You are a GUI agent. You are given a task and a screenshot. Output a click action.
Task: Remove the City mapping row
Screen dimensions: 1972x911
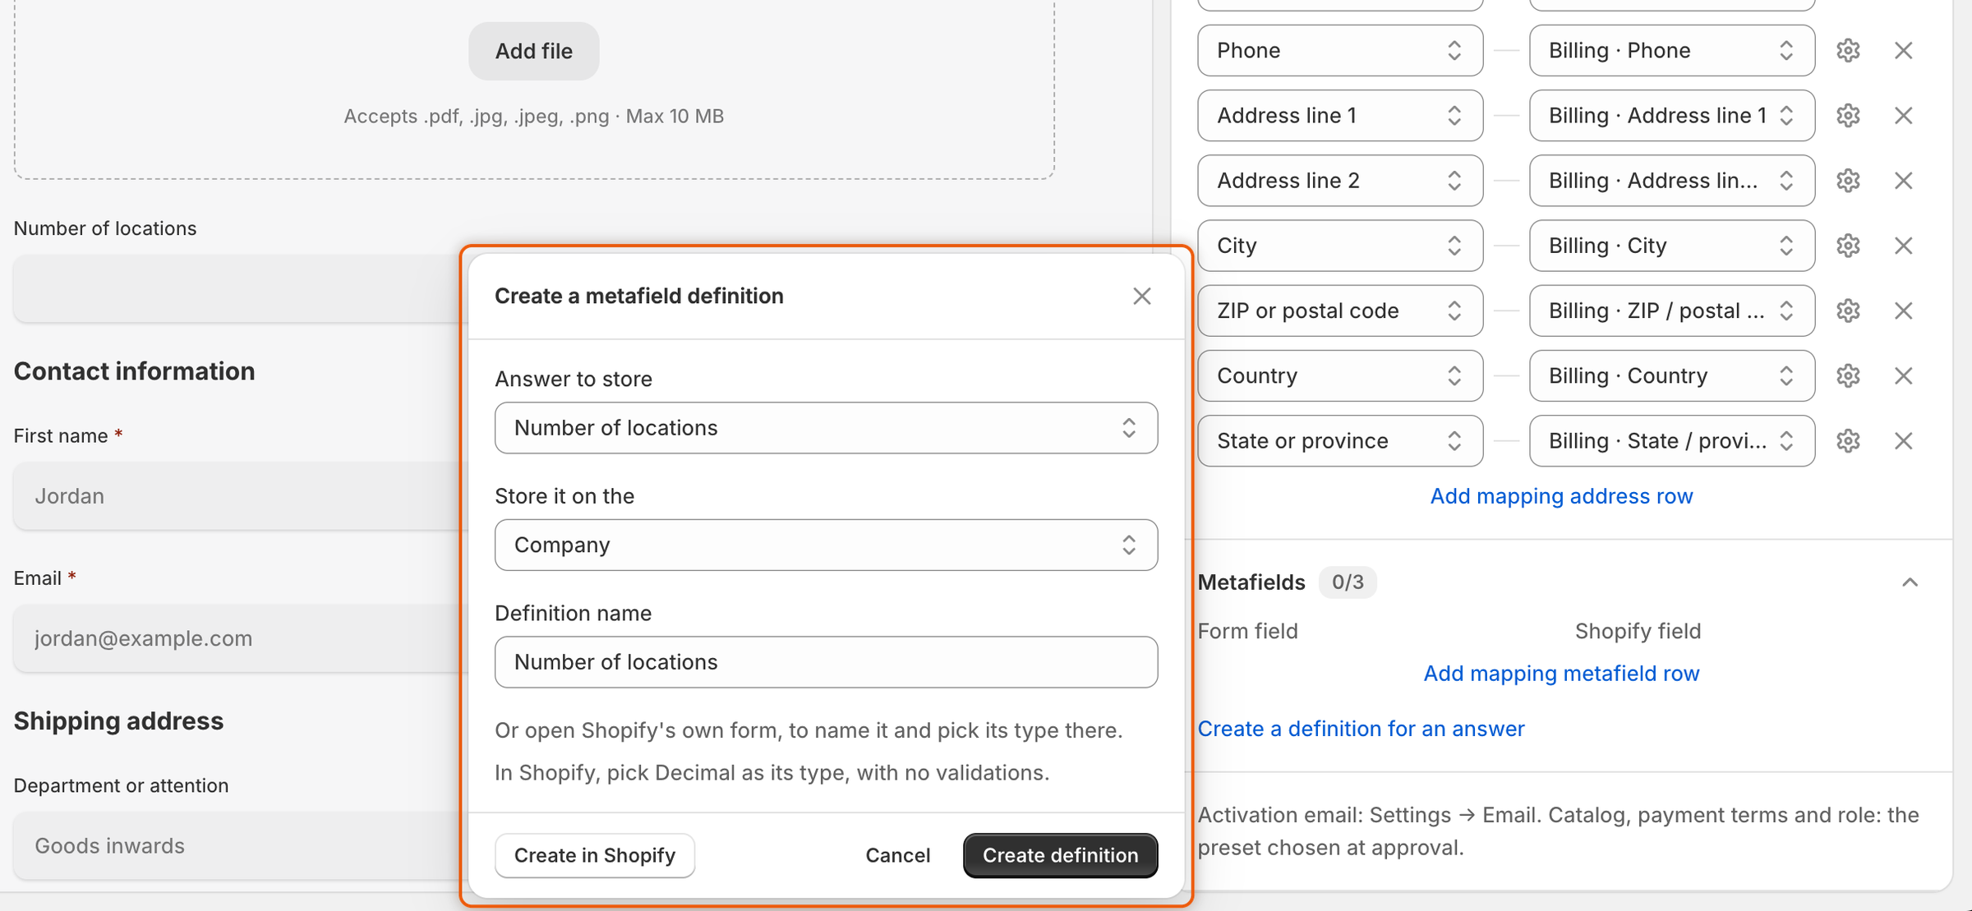[1903, 245]
